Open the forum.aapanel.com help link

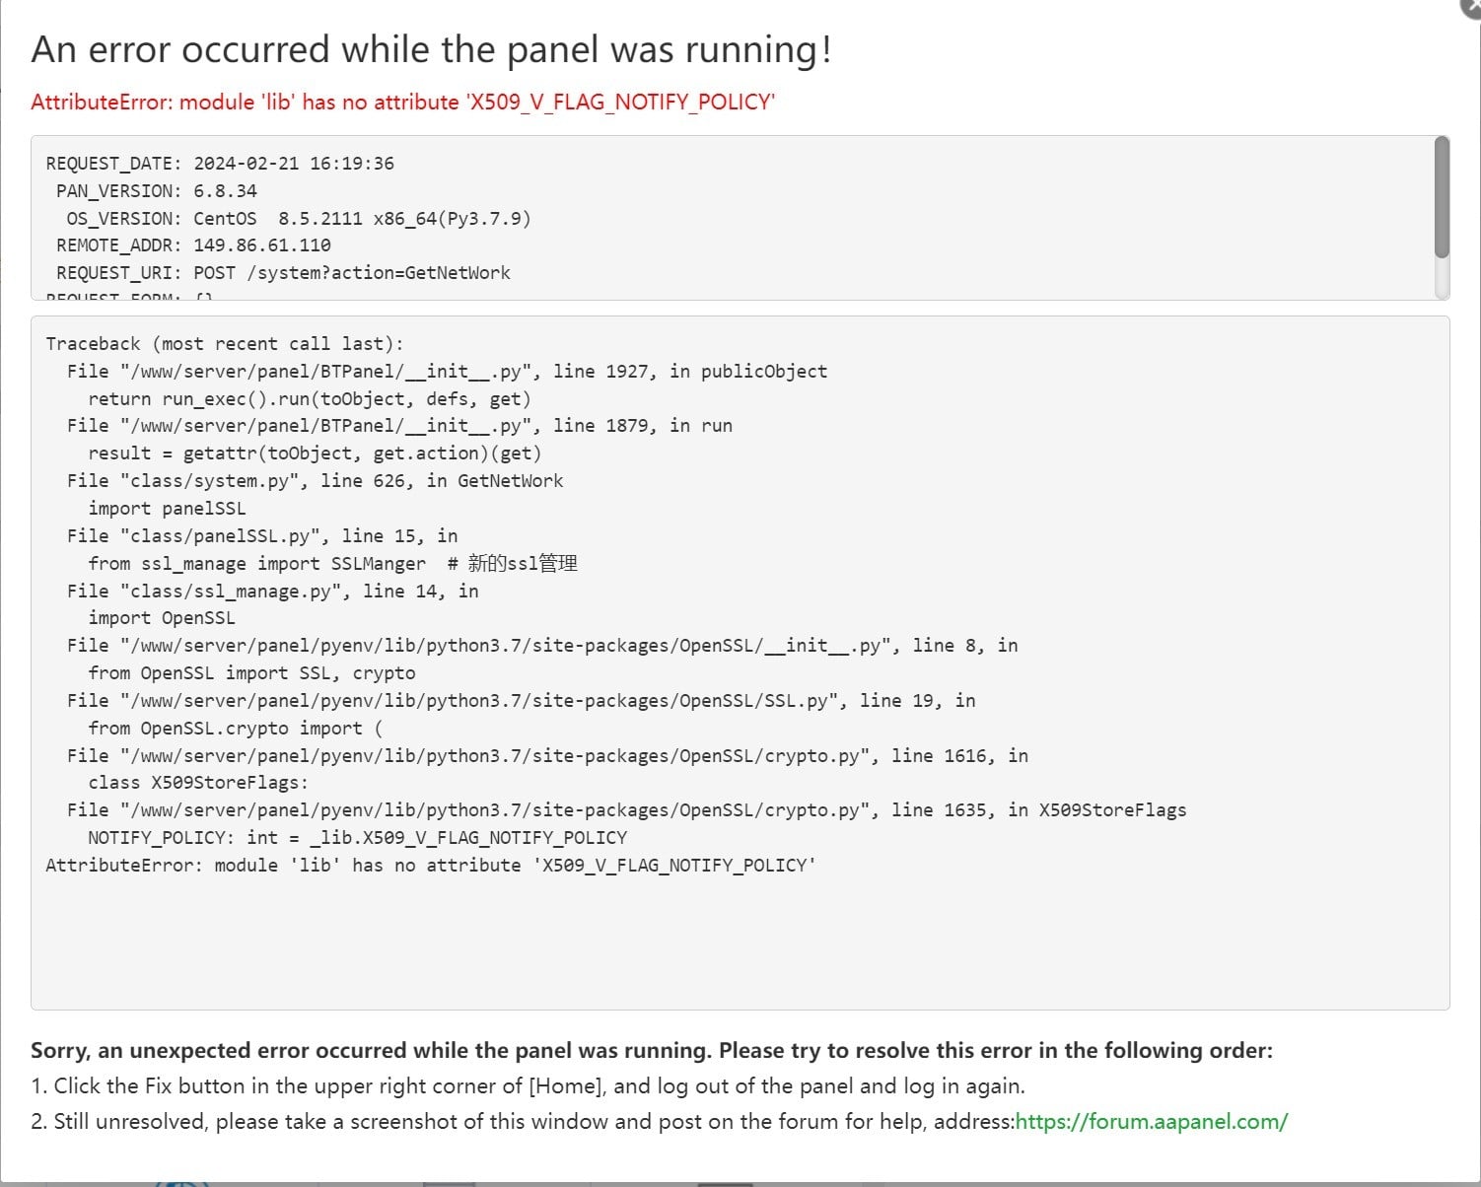[1151, 1122]
